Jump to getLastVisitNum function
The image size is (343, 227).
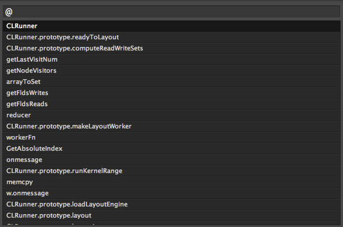pos(171,60)
